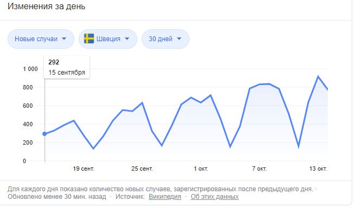This screenshot has width=355, height=214.
Task: Click the "19 сент." axis label
Action: click(x=84, y=168)
